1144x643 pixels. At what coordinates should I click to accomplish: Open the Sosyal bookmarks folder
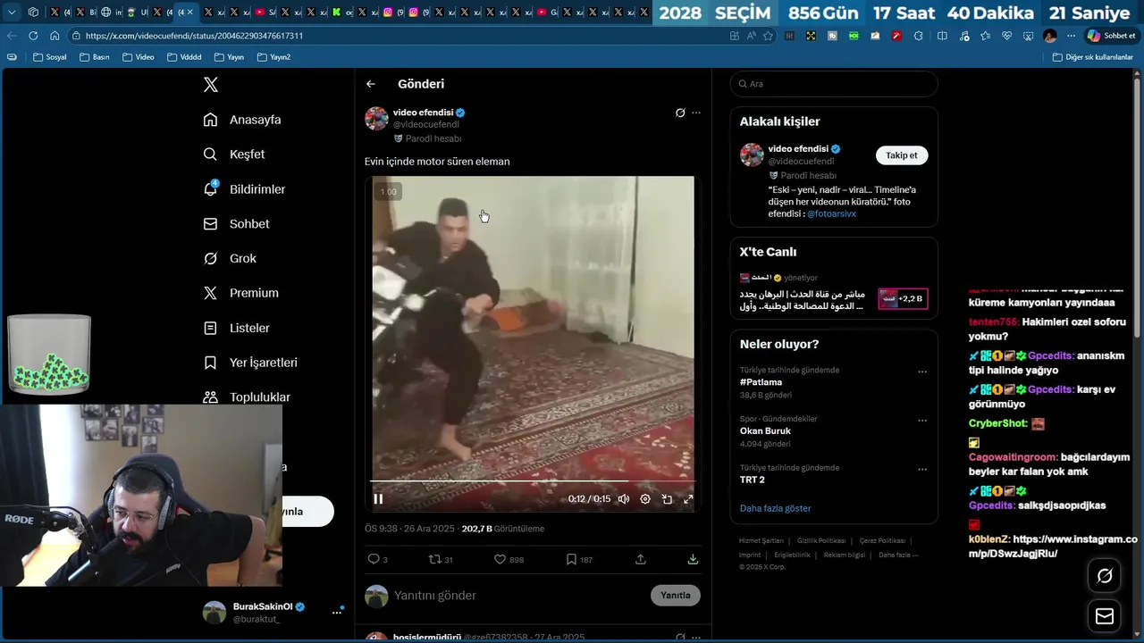point(50,57)
